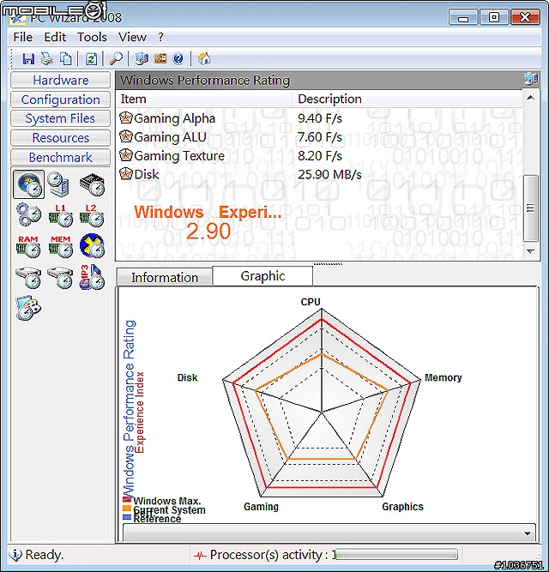549x572 pixels.
Task: Open the File menu
Action: [x=22, y=37]
